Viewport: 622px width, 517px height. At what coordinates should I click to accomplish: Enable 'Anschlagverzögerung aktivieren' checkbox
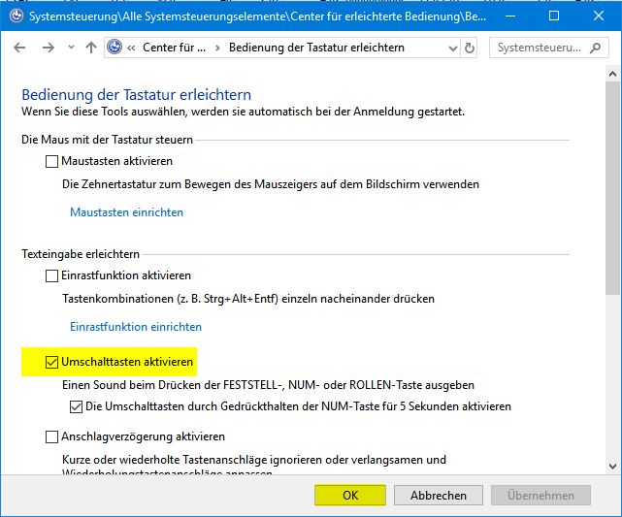[52, 436]
